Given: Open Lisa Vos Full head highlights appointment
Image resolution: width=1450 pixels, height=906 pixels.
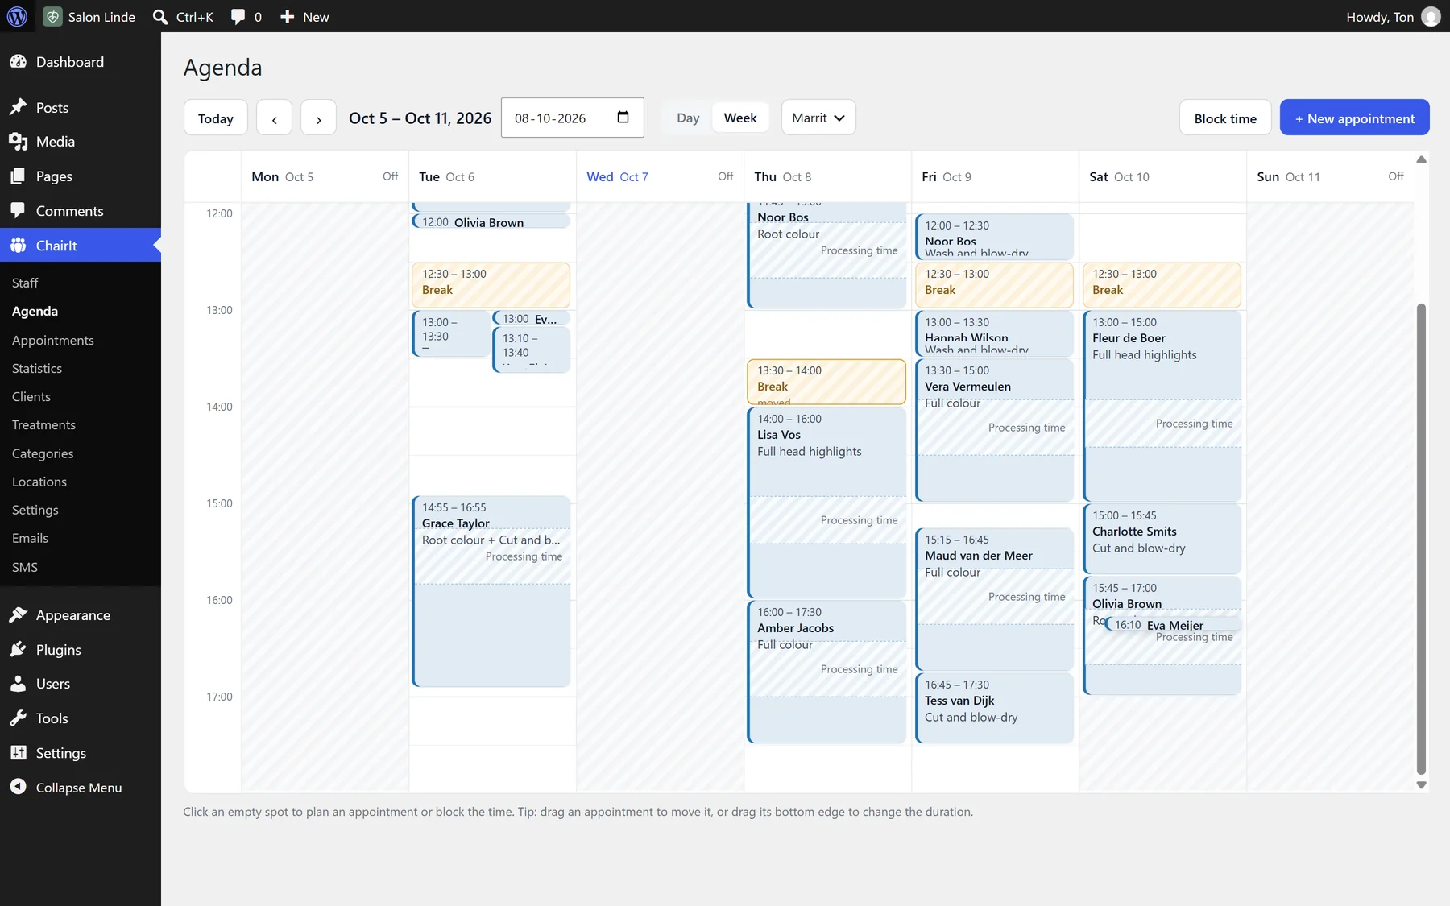Looking at the screenshot, I should 826,503.
